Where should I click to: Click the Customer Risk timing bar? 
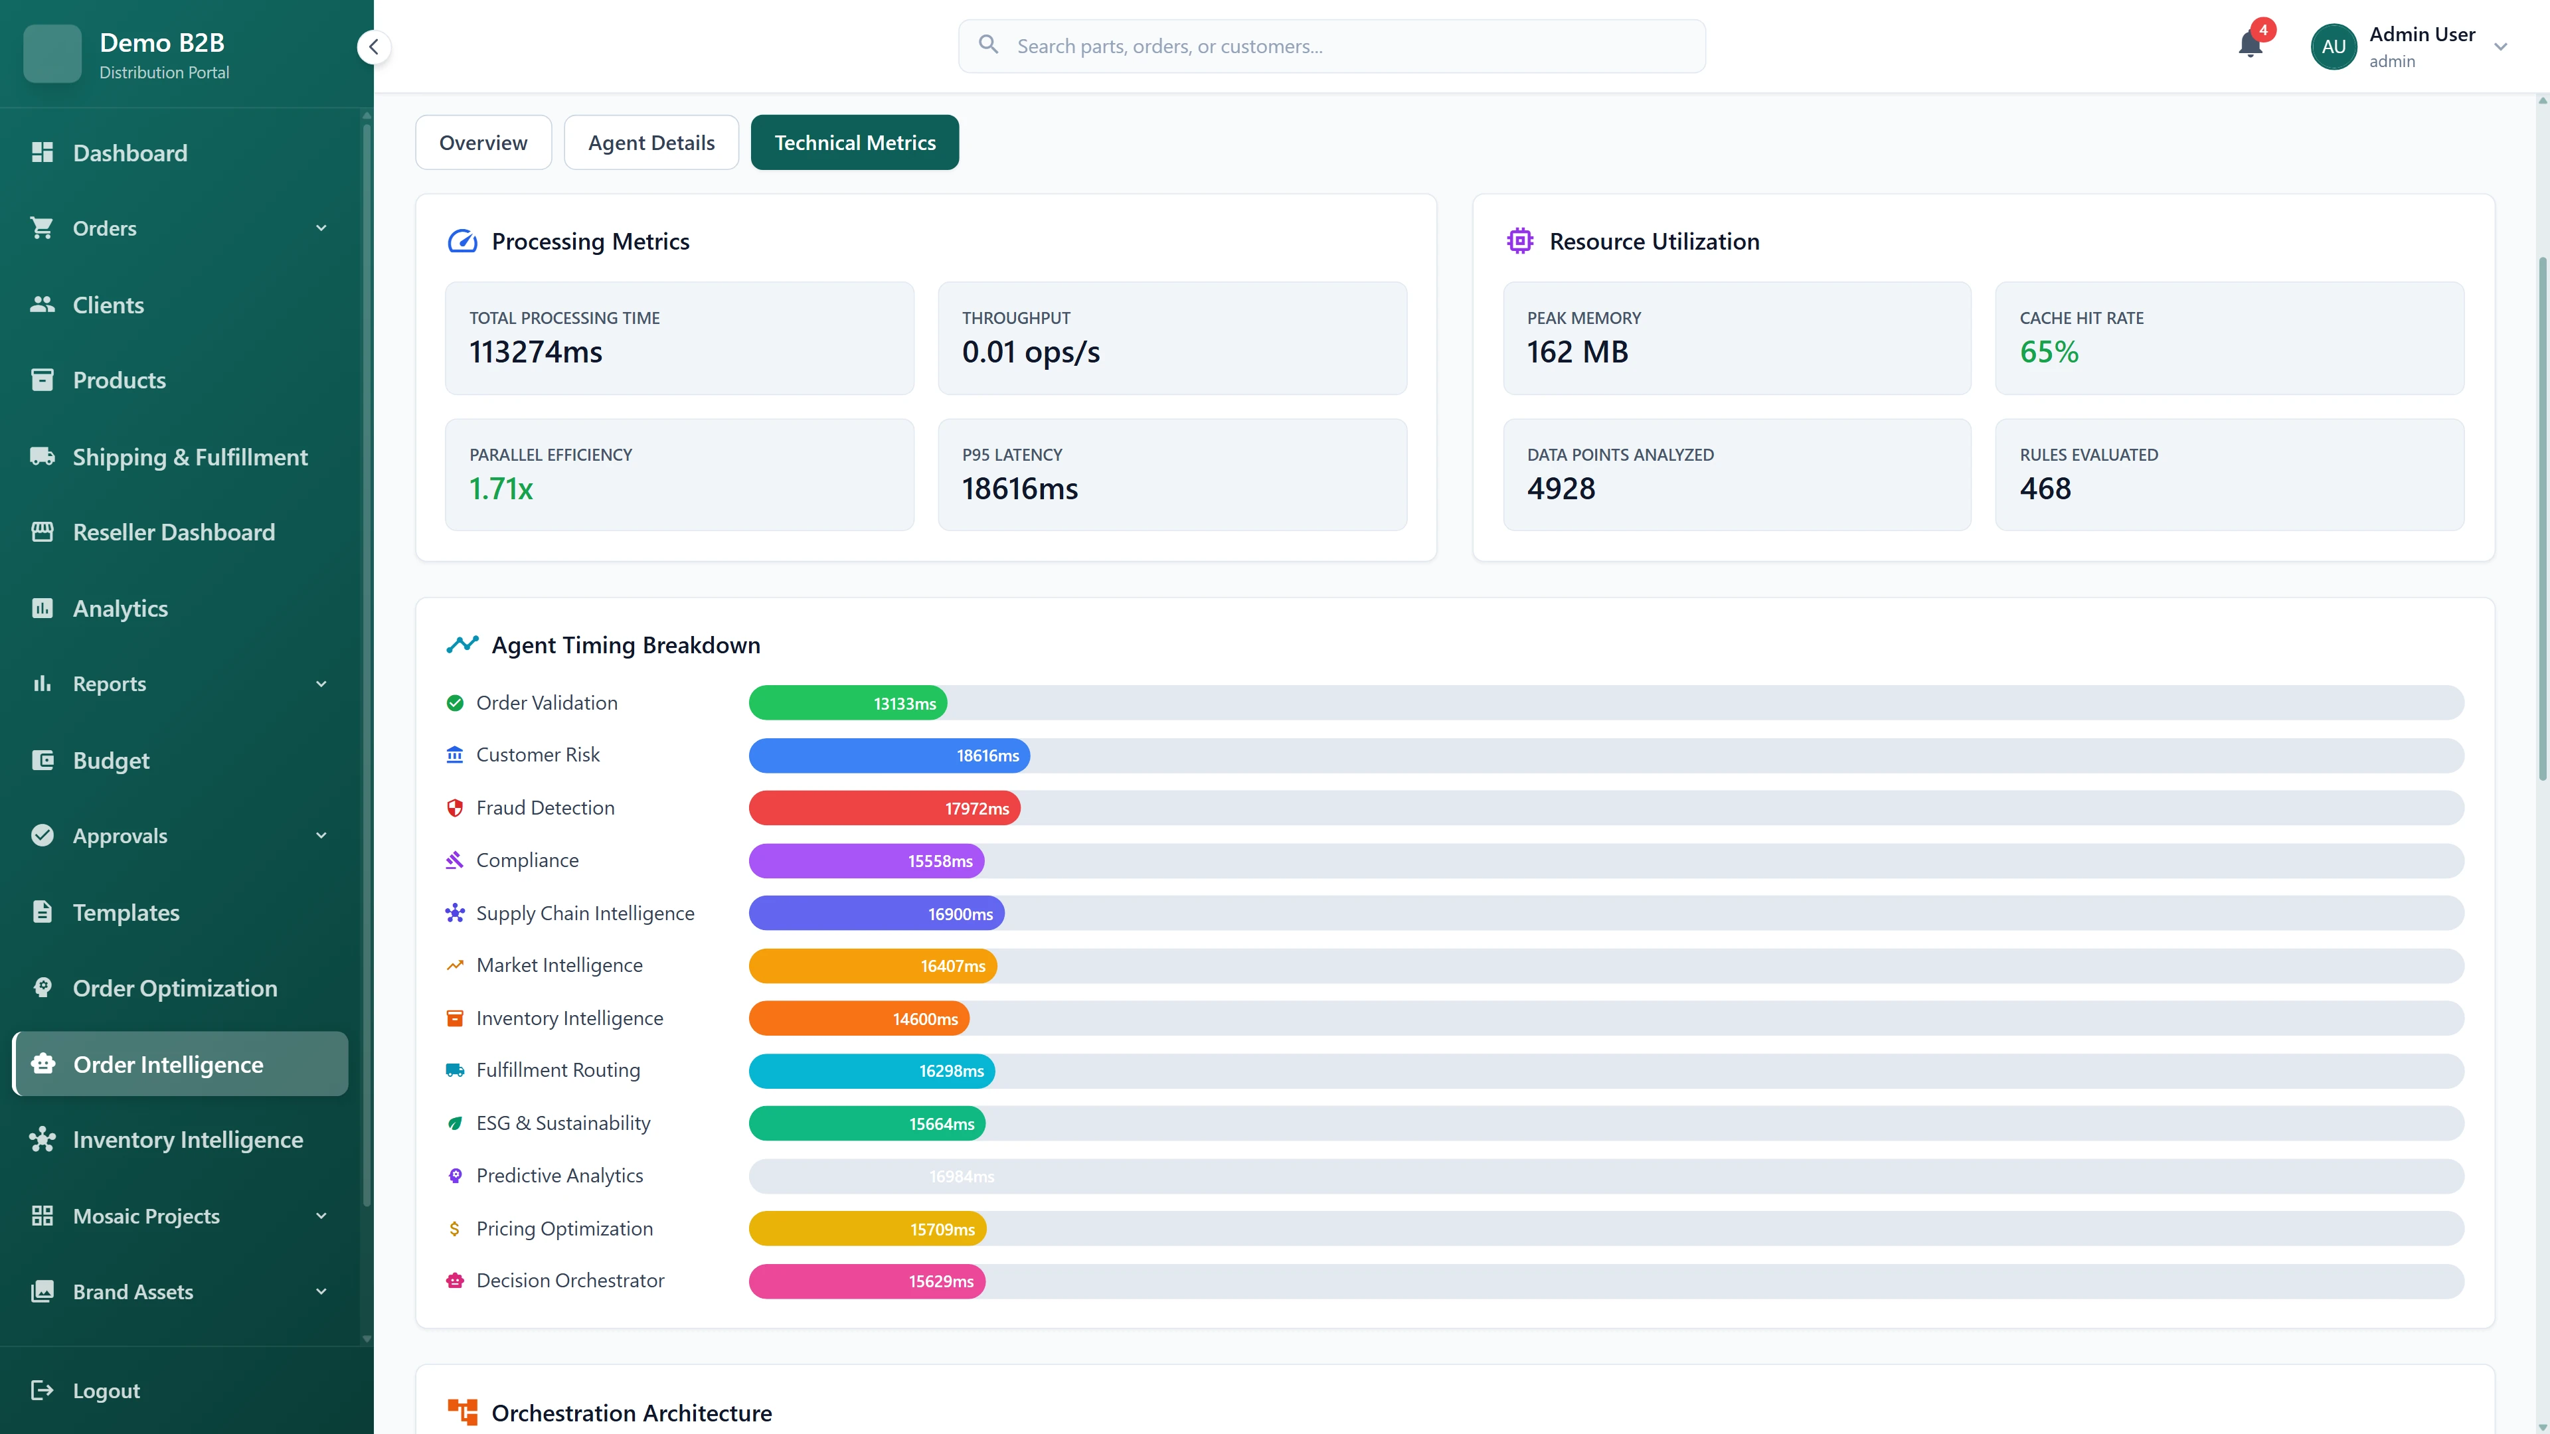[x=888, y=755]
